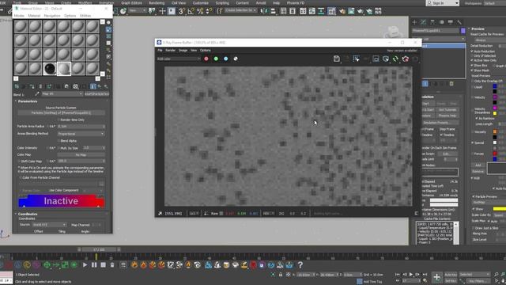Toggle the Shift Color Map checkbox
This screenshot has width=506, height=285.
pos(19,161)
